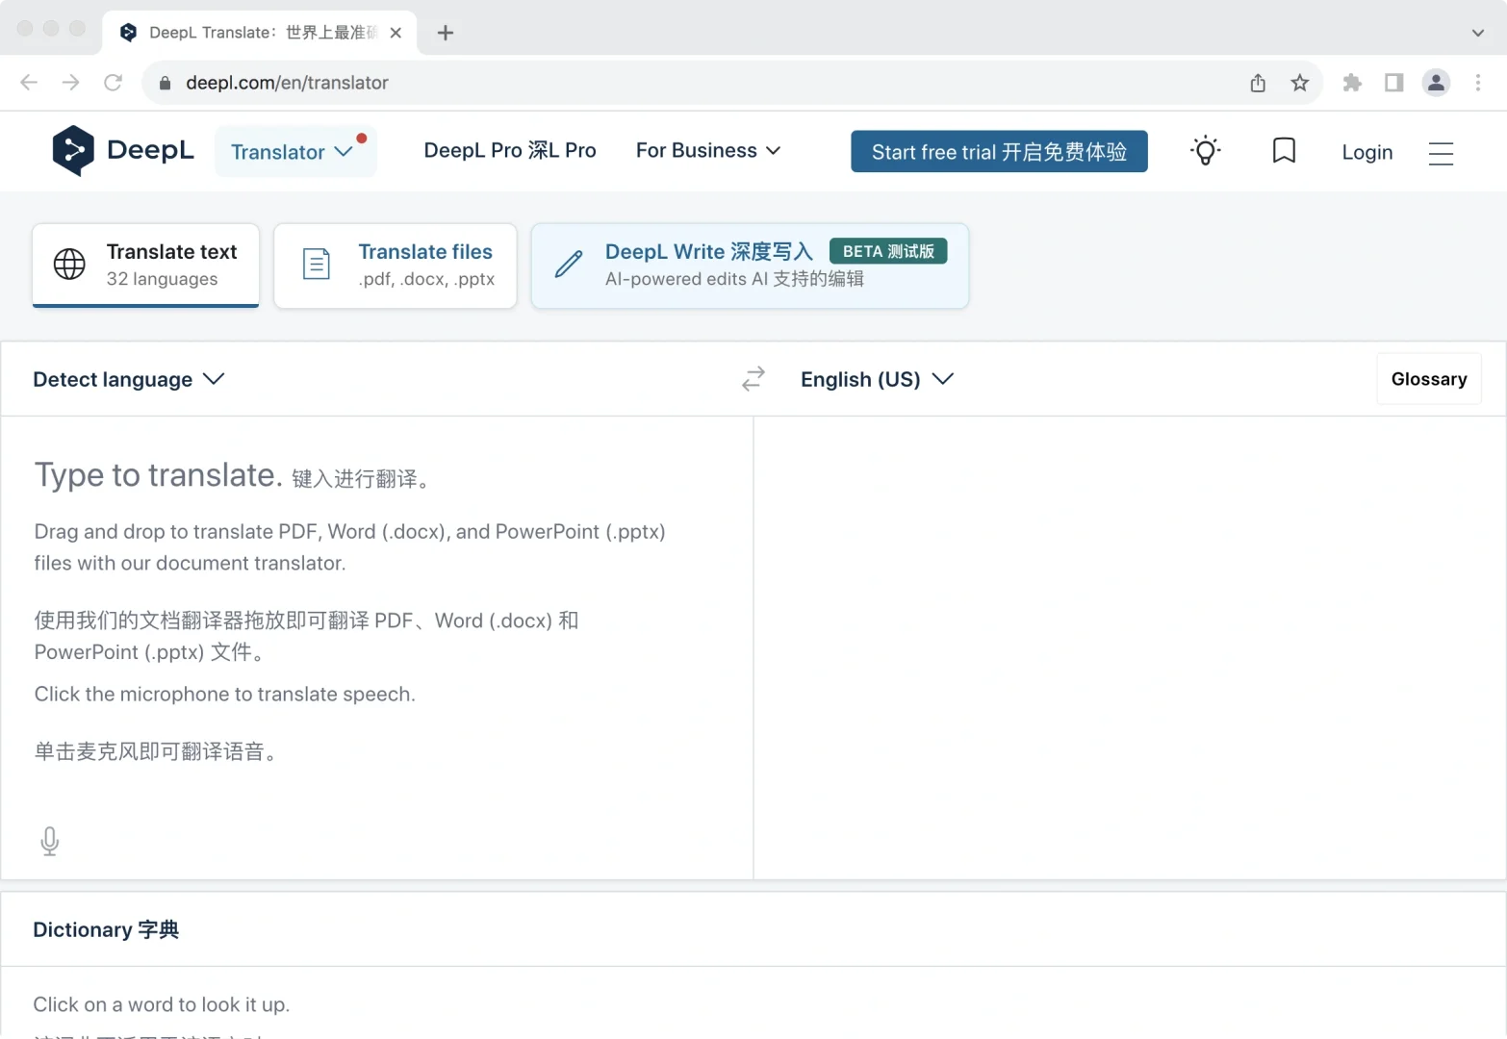
Task: Open the Detect language dropdown
Action: [129, 379]
